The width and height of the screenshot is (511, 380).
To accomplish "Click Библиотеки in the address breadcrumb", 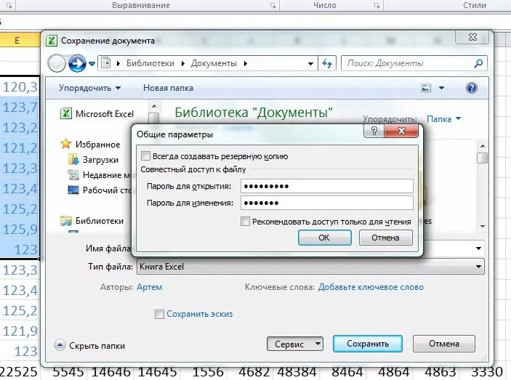I will tap(150, 63).
